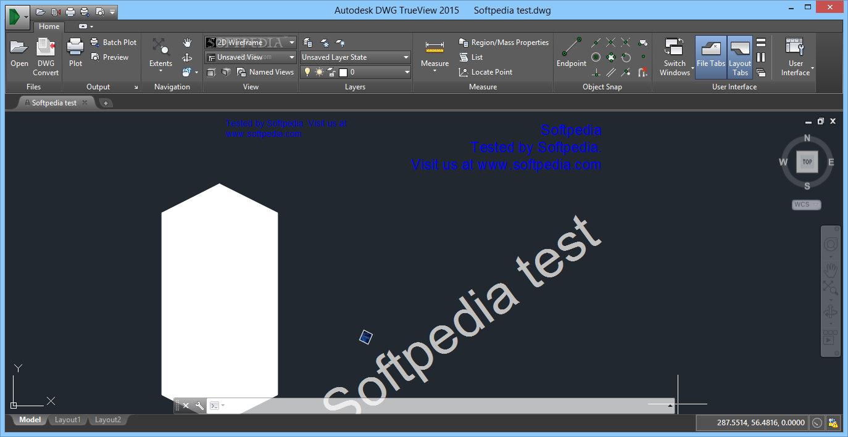Click Open icon in quick access toolbar
The width and height of the screenshot is (848, 437).
tap(41, 11)
